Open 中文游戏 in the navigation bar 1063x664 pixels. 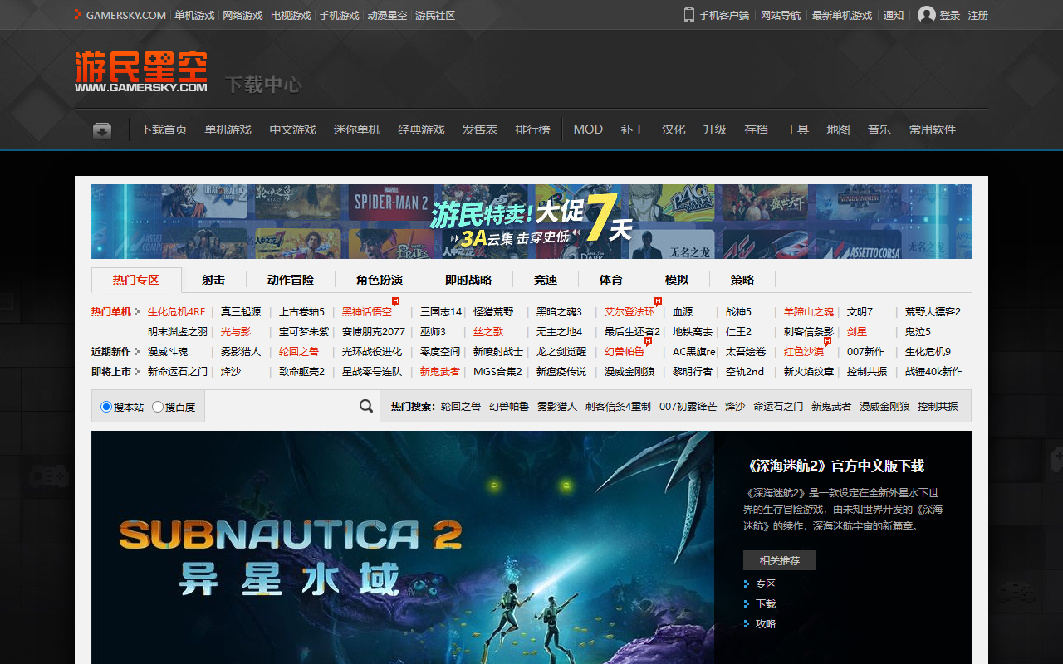point(292,129)
